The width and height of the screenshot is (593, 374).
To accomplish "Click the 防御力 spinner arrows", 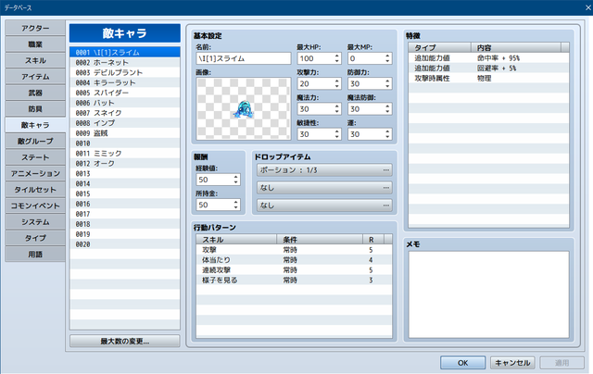I will [x=387, y=84].
